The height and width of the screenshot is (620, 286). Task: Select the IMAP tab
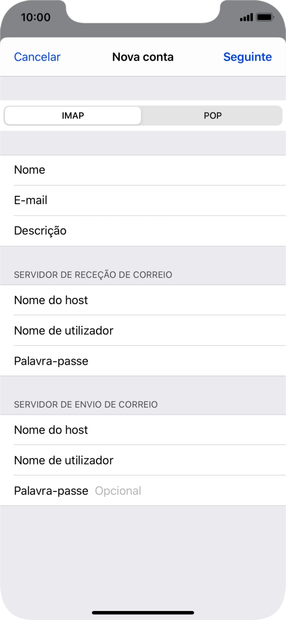[72, 115]
